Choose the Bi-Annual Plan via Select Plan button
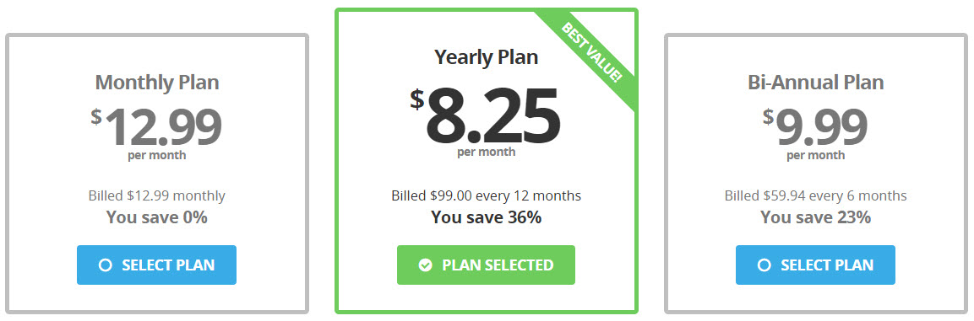Screen dimensions: 974x321 [x=815, y=265]
